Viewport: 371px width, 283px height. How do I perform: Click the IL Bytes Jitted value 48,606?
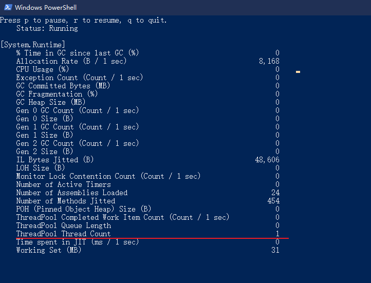pos(267,160)
